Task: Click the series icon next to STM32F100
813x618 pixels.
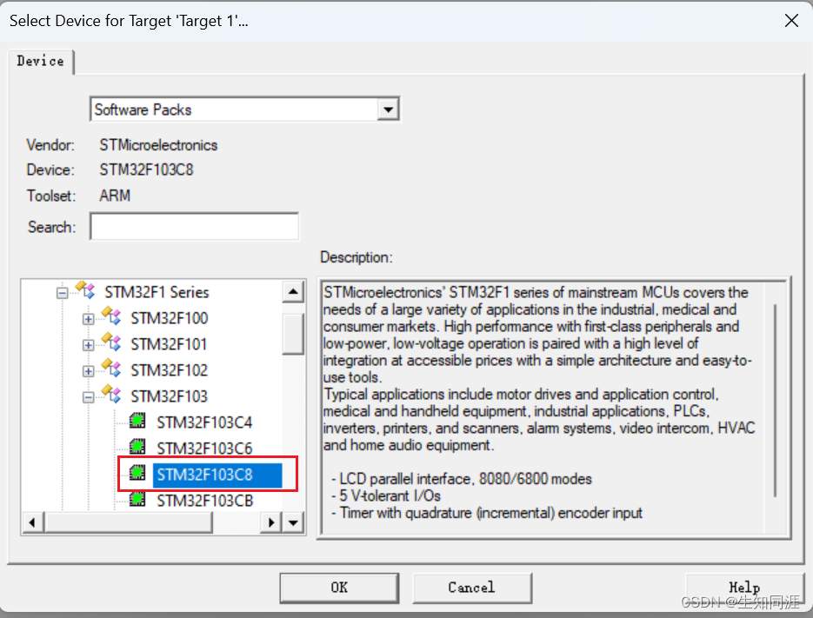Action: [110, 318]
